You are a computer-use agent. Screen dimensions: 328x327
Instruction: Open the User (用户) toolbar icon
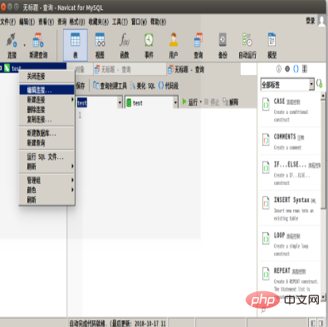[174, 45]
